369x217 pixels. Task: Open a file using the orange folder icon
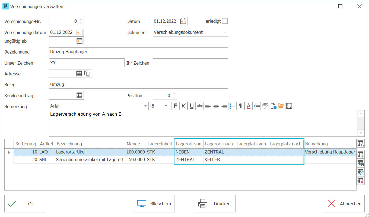281,106
